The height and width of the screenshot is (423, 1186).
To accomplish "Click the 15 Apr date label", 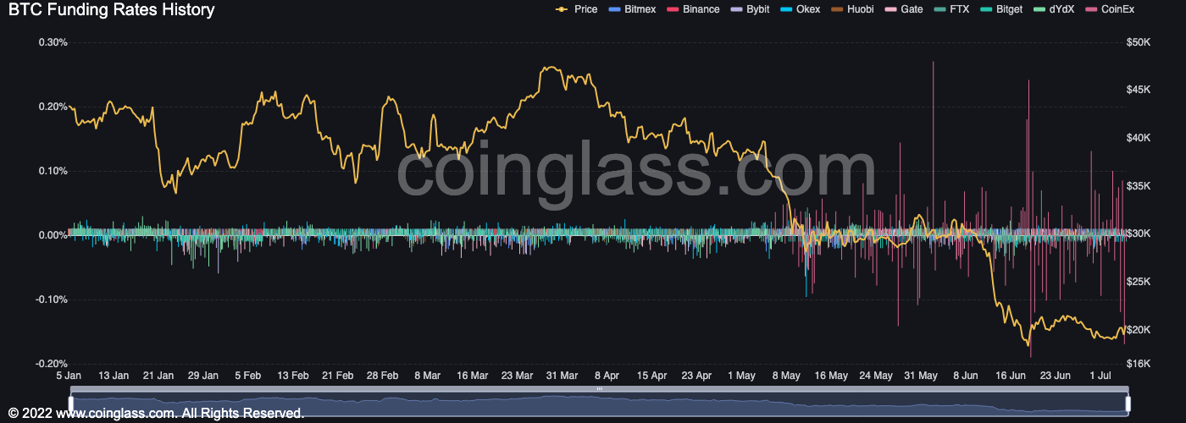I will 651,376.
